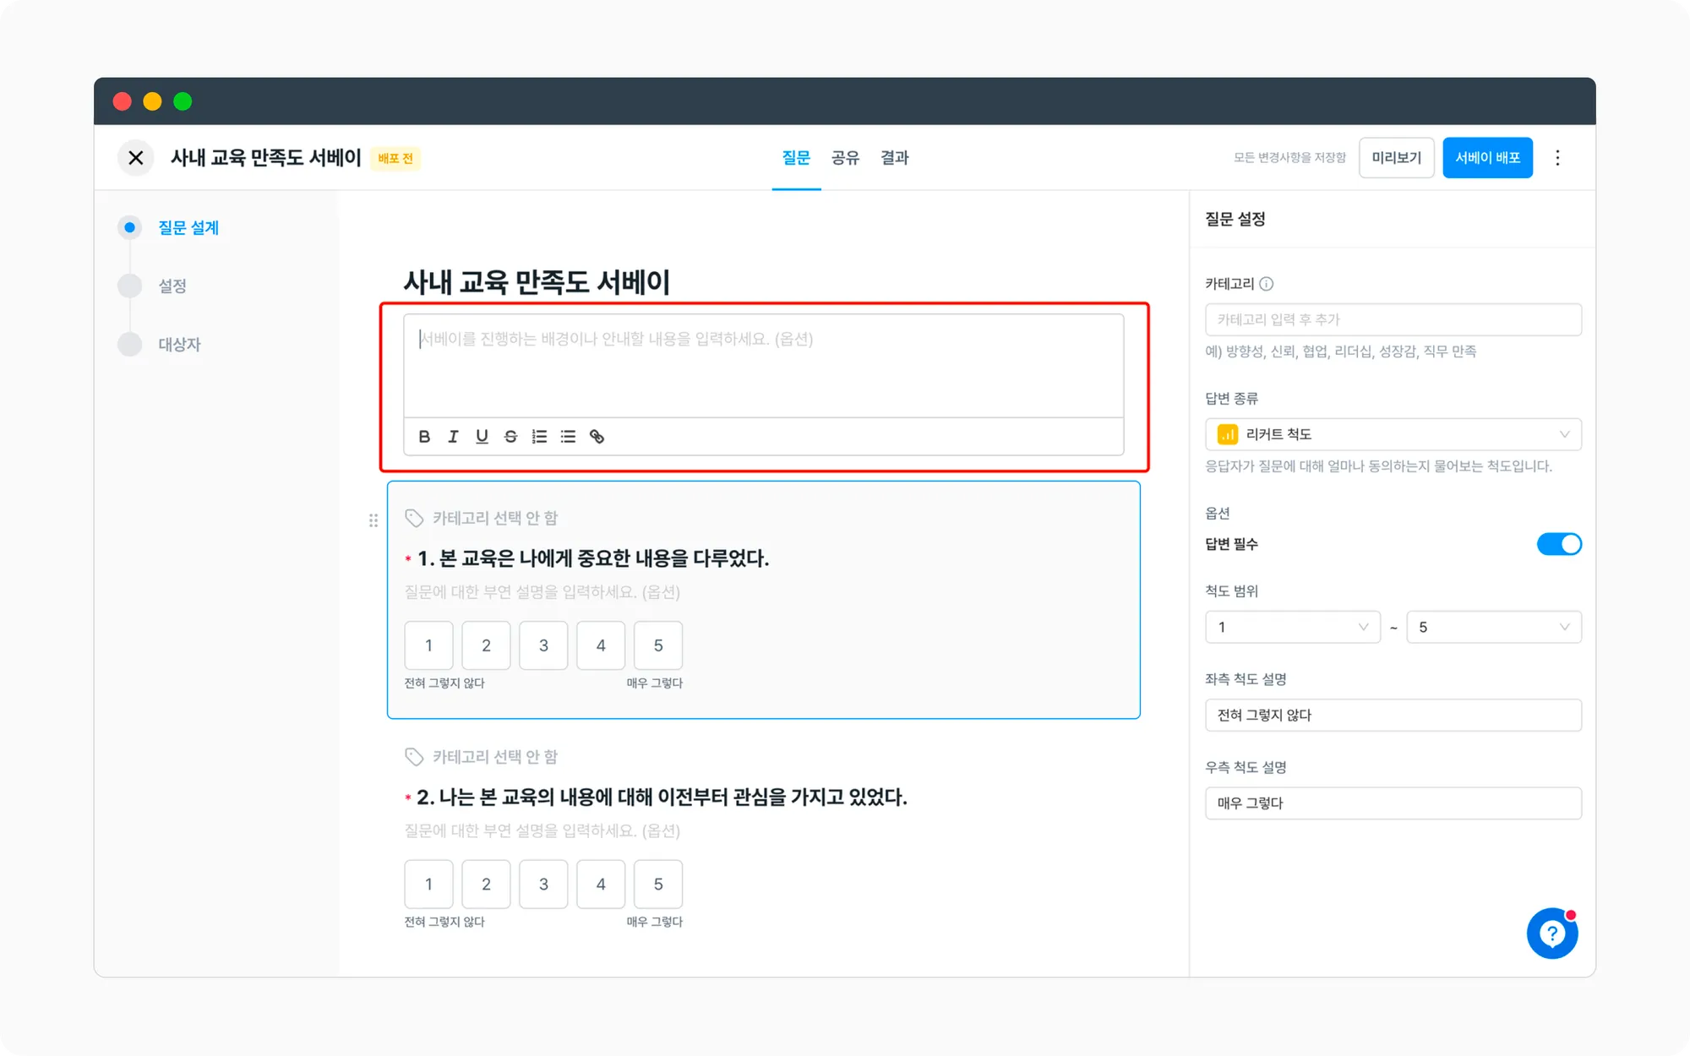The width and height of the screenshot is (1690, 1056).
Task: Click scale button 4 on question 2
Action: [x=601, y=885]
